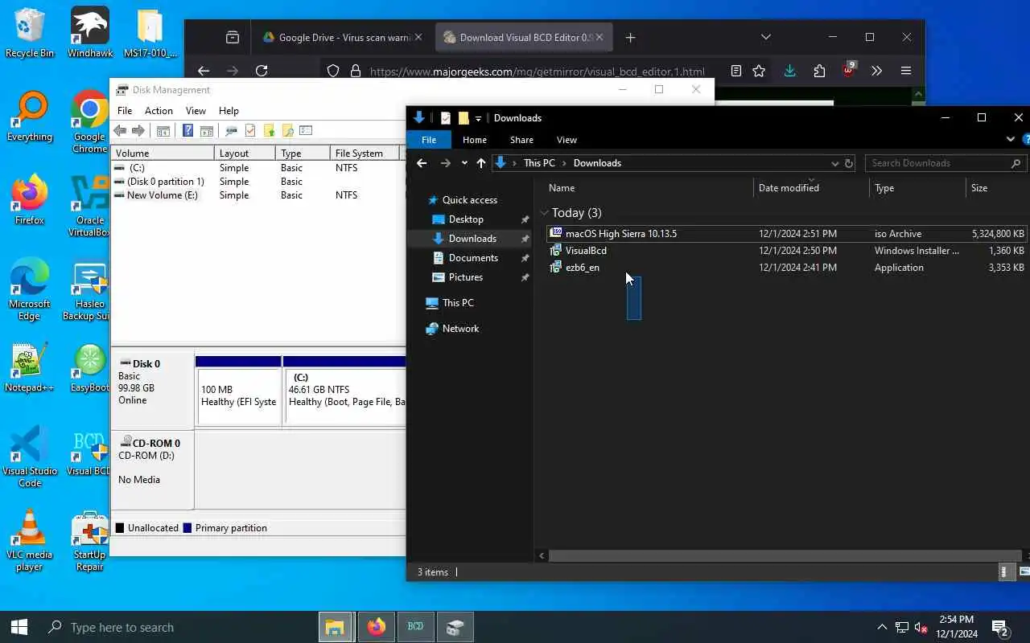This screenshot has width=1030, height=643.
Task: Click chevron between This PC and Downloads
Action: [564, 163]
